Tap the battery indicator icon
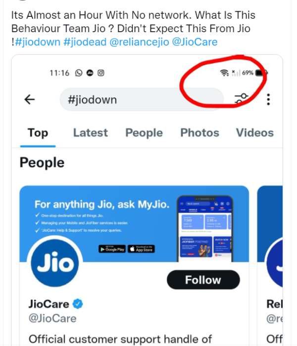This screenshot has height=346, width=297. pyautogui.click(x=261, y=73)
